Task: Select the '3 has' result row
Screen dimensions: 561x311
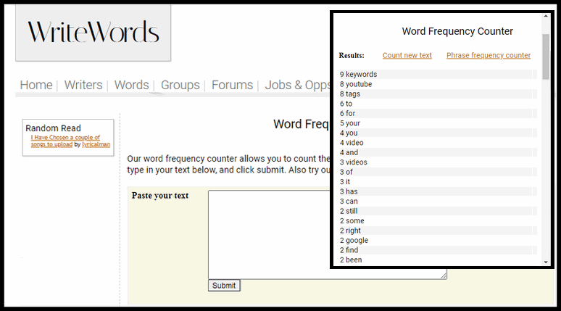Action: coord(438,191)
